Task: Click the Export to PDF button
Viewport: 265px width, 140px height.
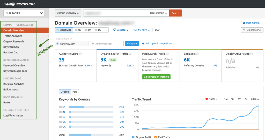Action: click(252, 30)
